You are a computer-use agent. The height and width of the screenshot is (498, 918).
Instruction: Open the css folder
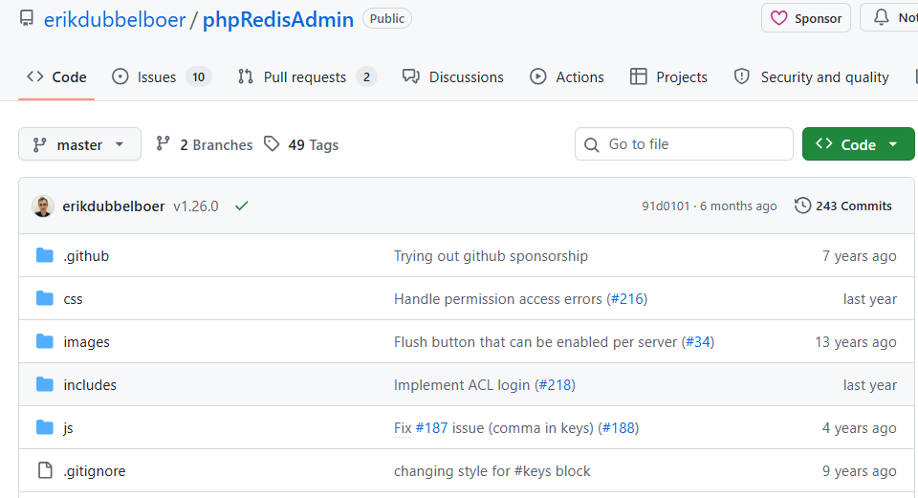click(x=74, y=299)
